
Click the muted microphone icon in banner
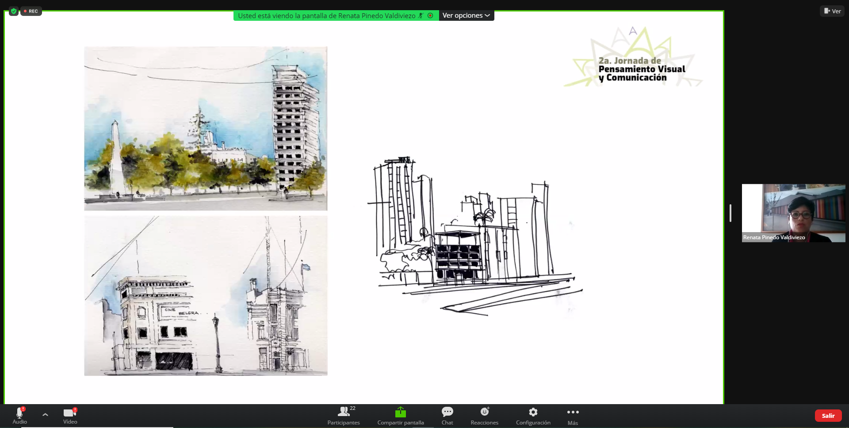(x=421, y=15)
